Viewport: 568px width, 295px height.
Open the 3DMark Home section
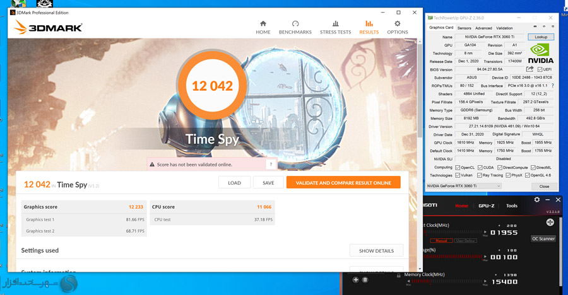pos(263,28)
